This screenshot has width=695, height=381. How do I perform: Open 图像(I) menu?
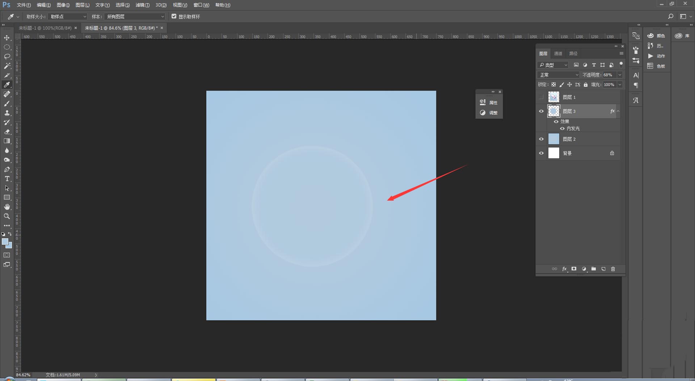[63, 5]
